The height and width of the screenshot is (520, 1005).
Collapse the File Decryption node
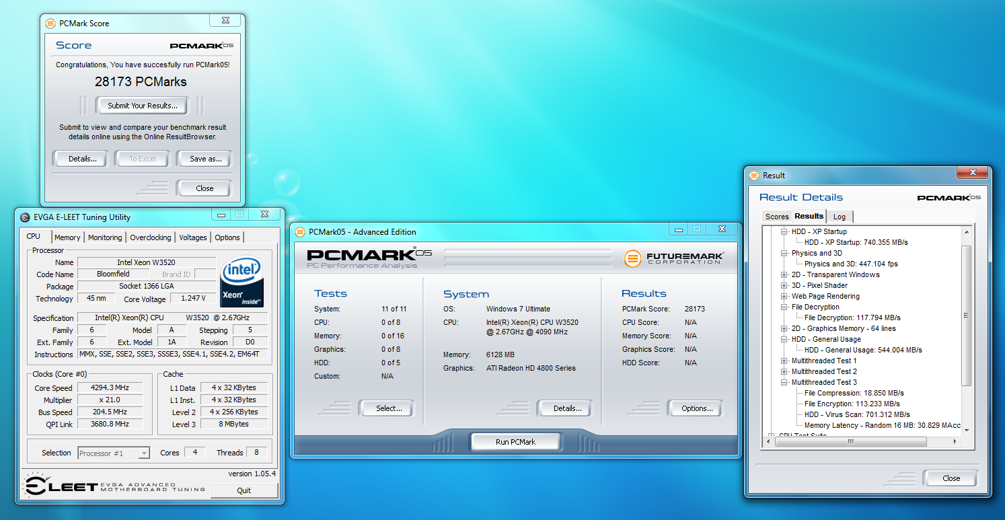tap(784, 307)
